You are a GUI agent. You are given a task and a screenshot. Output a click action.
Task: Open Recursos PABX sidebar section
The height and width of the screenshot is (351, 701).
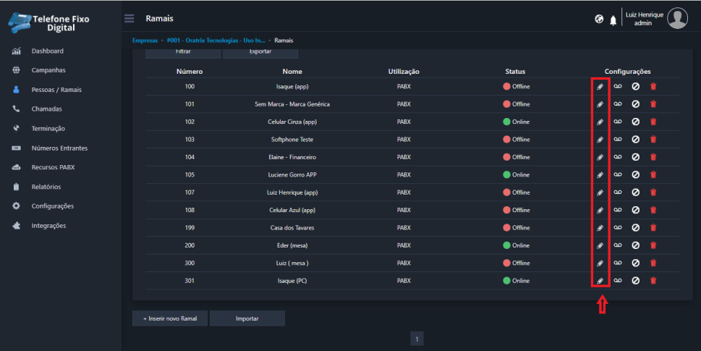tap(53, 167)
